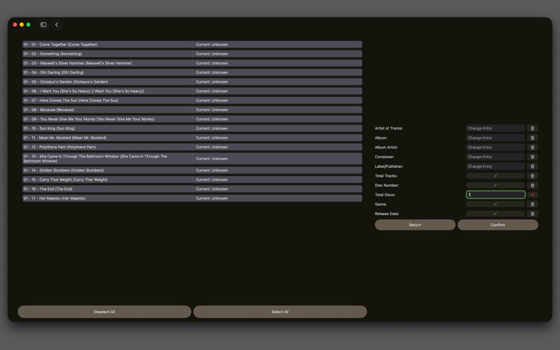Clear the Album Artist entry with trash icon
560x350 pixels.
coord(532,147)
